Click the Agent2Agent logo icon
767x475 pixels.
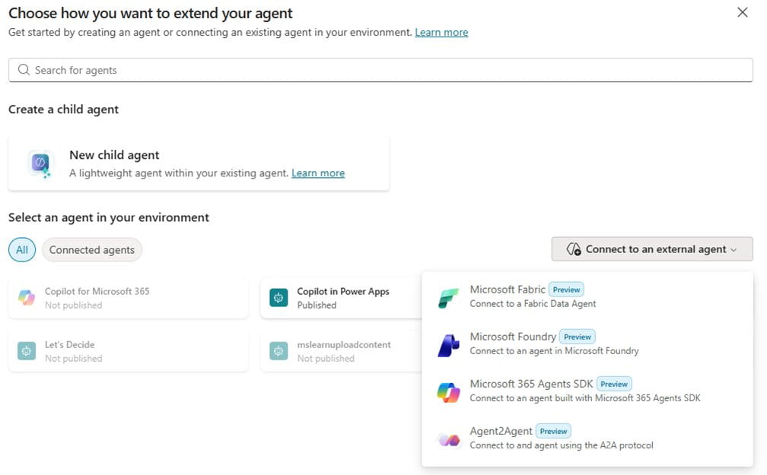[450, 437]
